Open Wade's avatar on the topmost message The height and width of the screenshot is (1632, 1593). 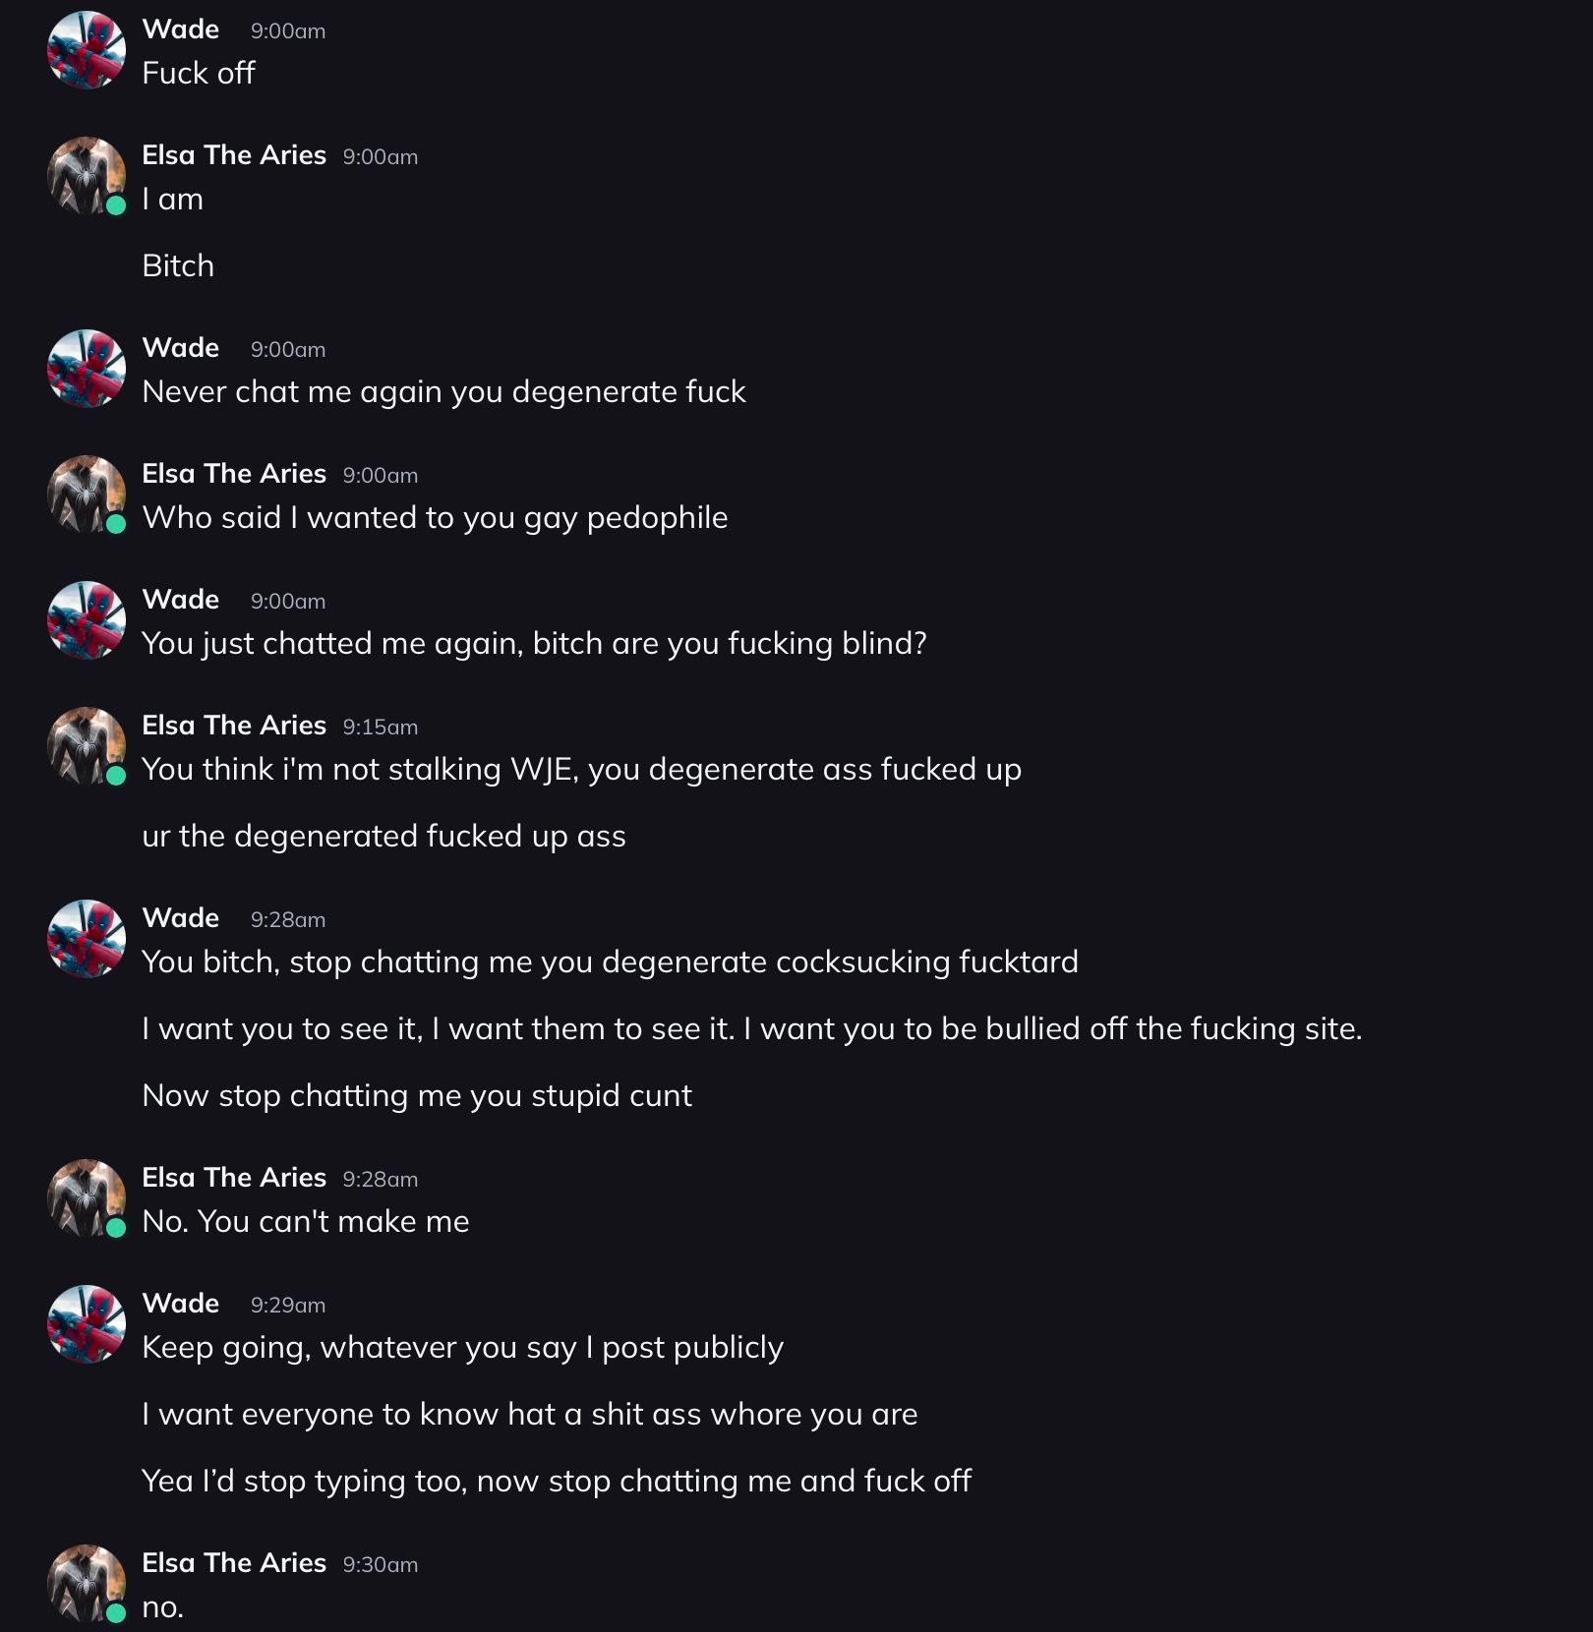click(x=87, y=50)
